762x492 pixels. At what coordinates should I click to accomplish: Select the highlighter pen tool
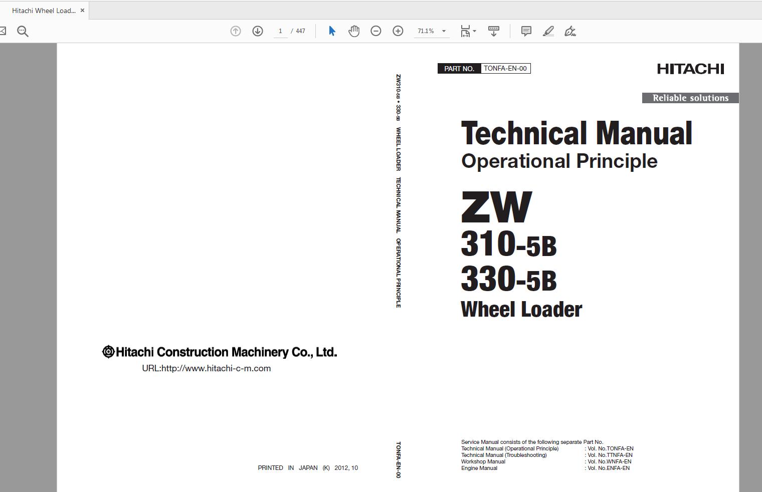[x=548, y=31]
